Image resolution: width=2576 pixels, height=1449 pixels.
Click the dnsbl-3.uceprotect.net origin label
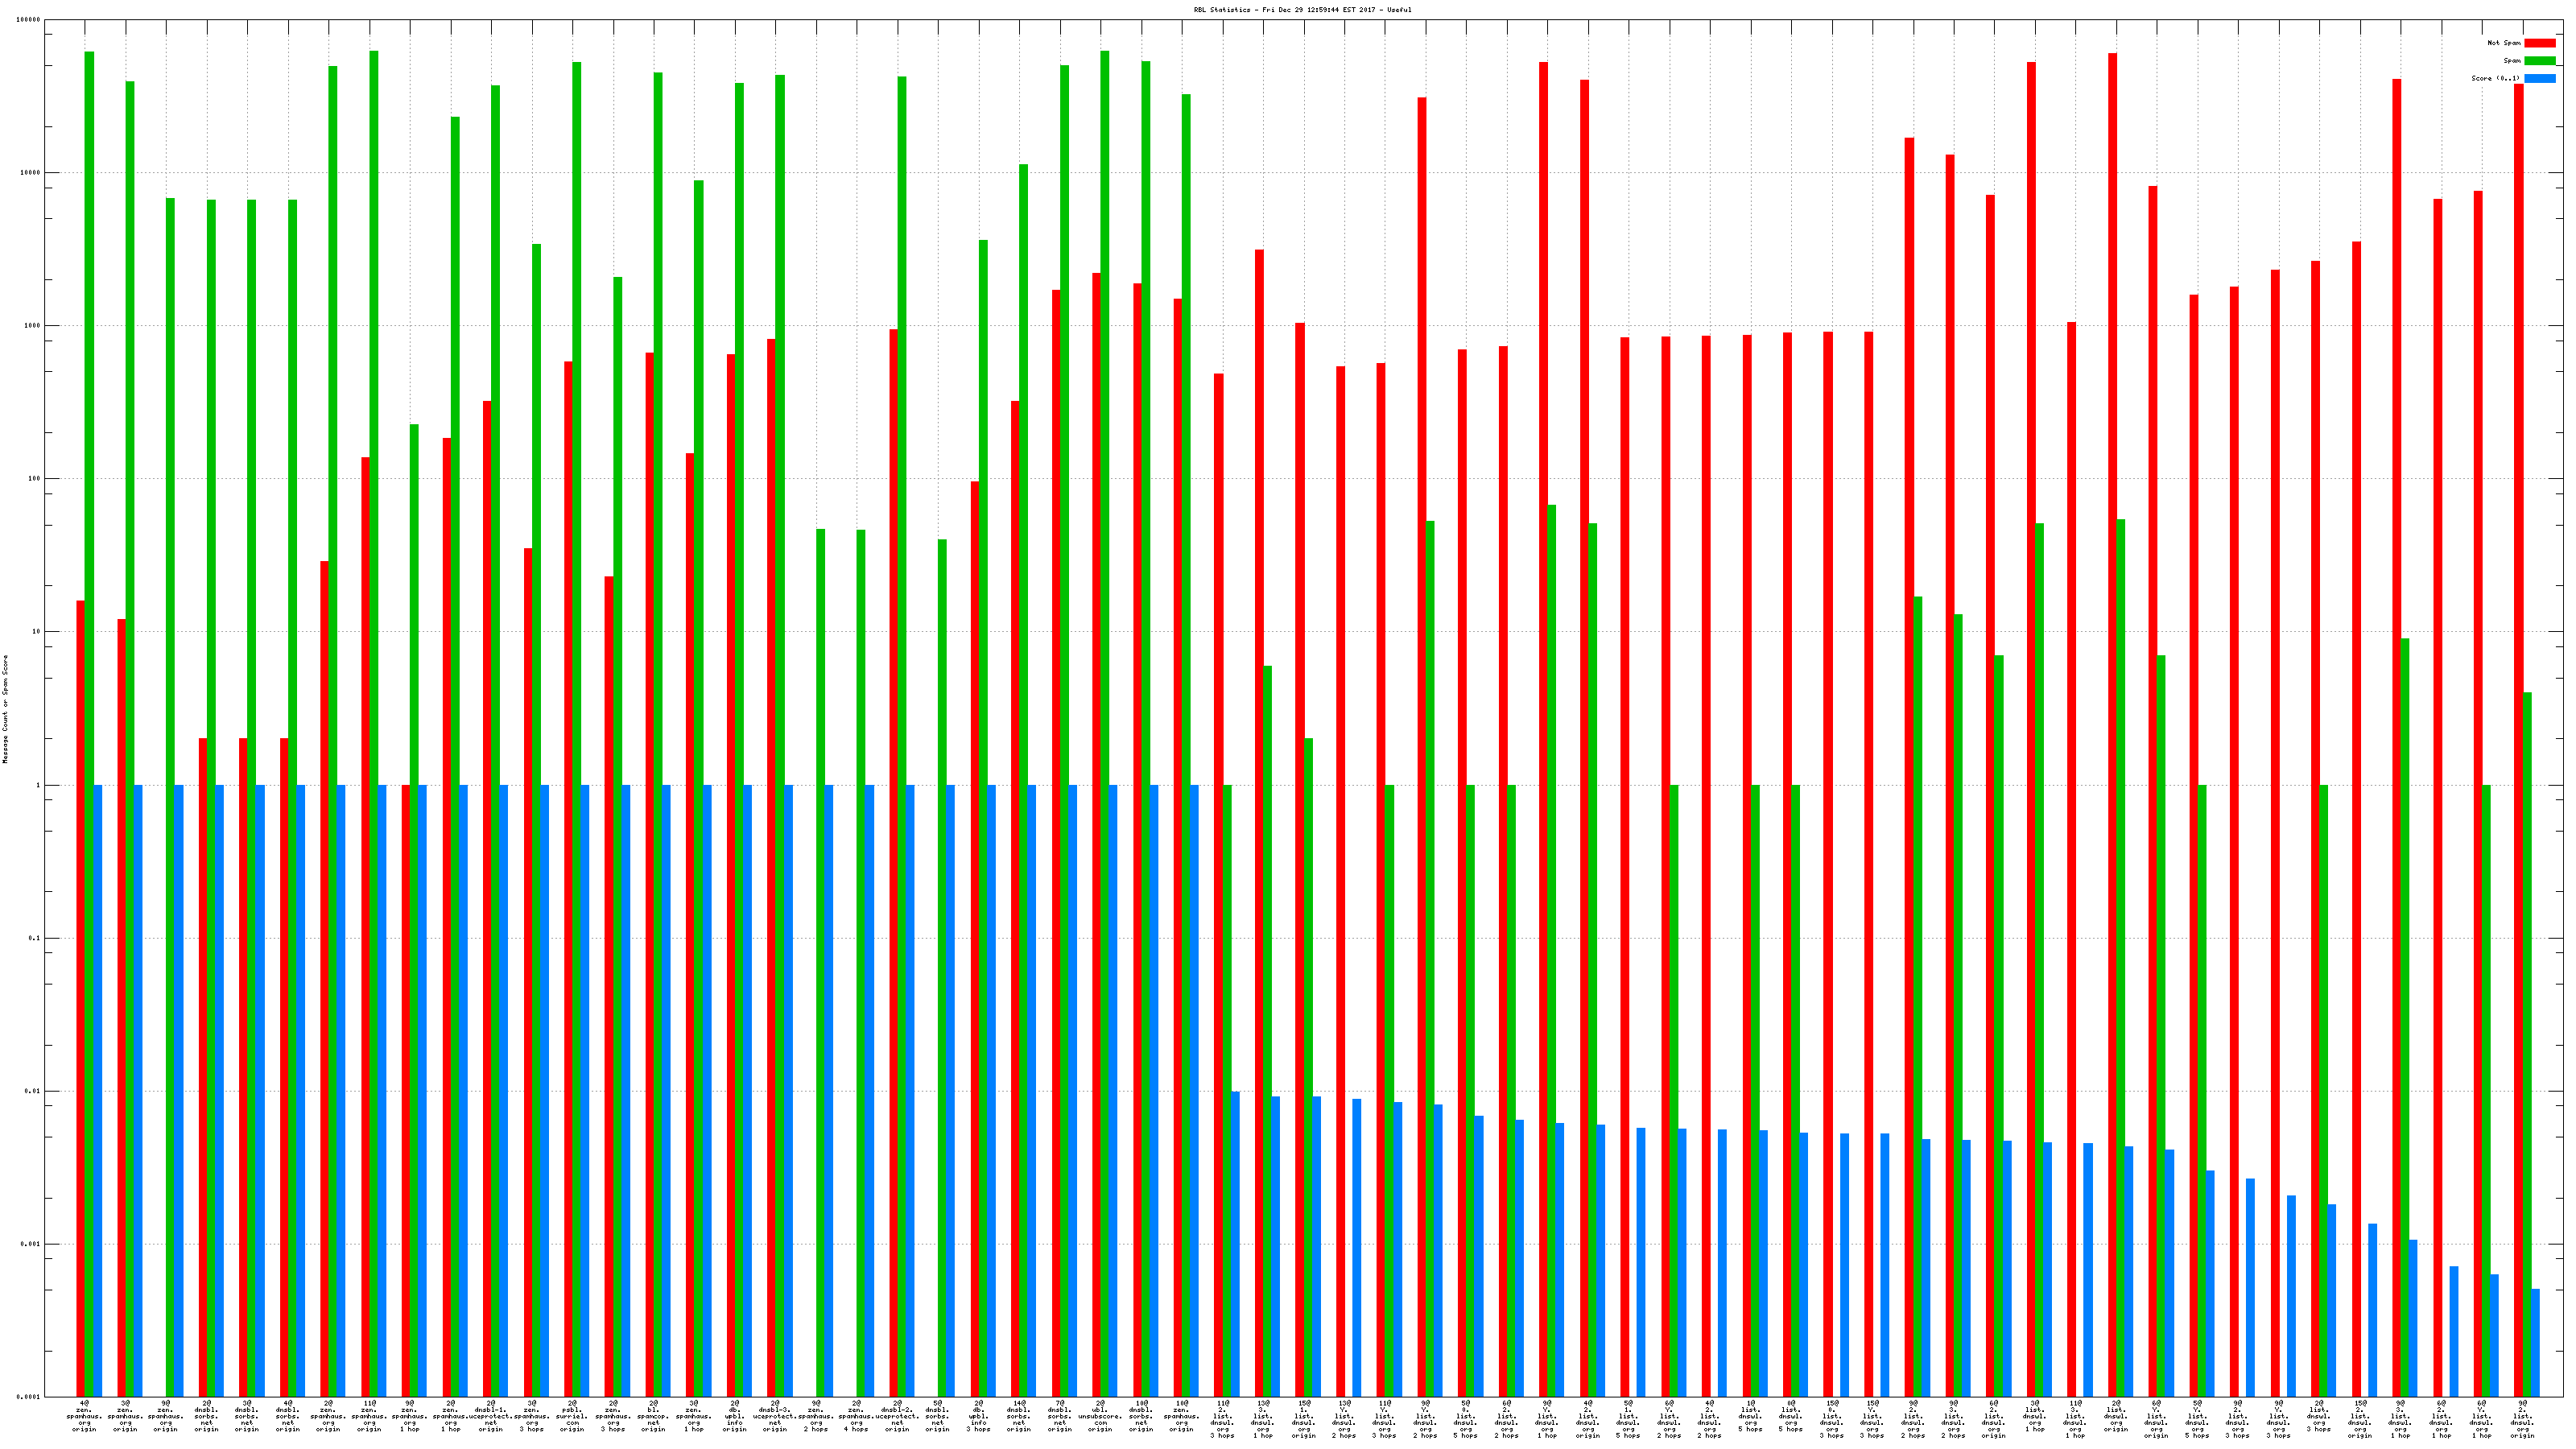click(x=775, y=1416)
